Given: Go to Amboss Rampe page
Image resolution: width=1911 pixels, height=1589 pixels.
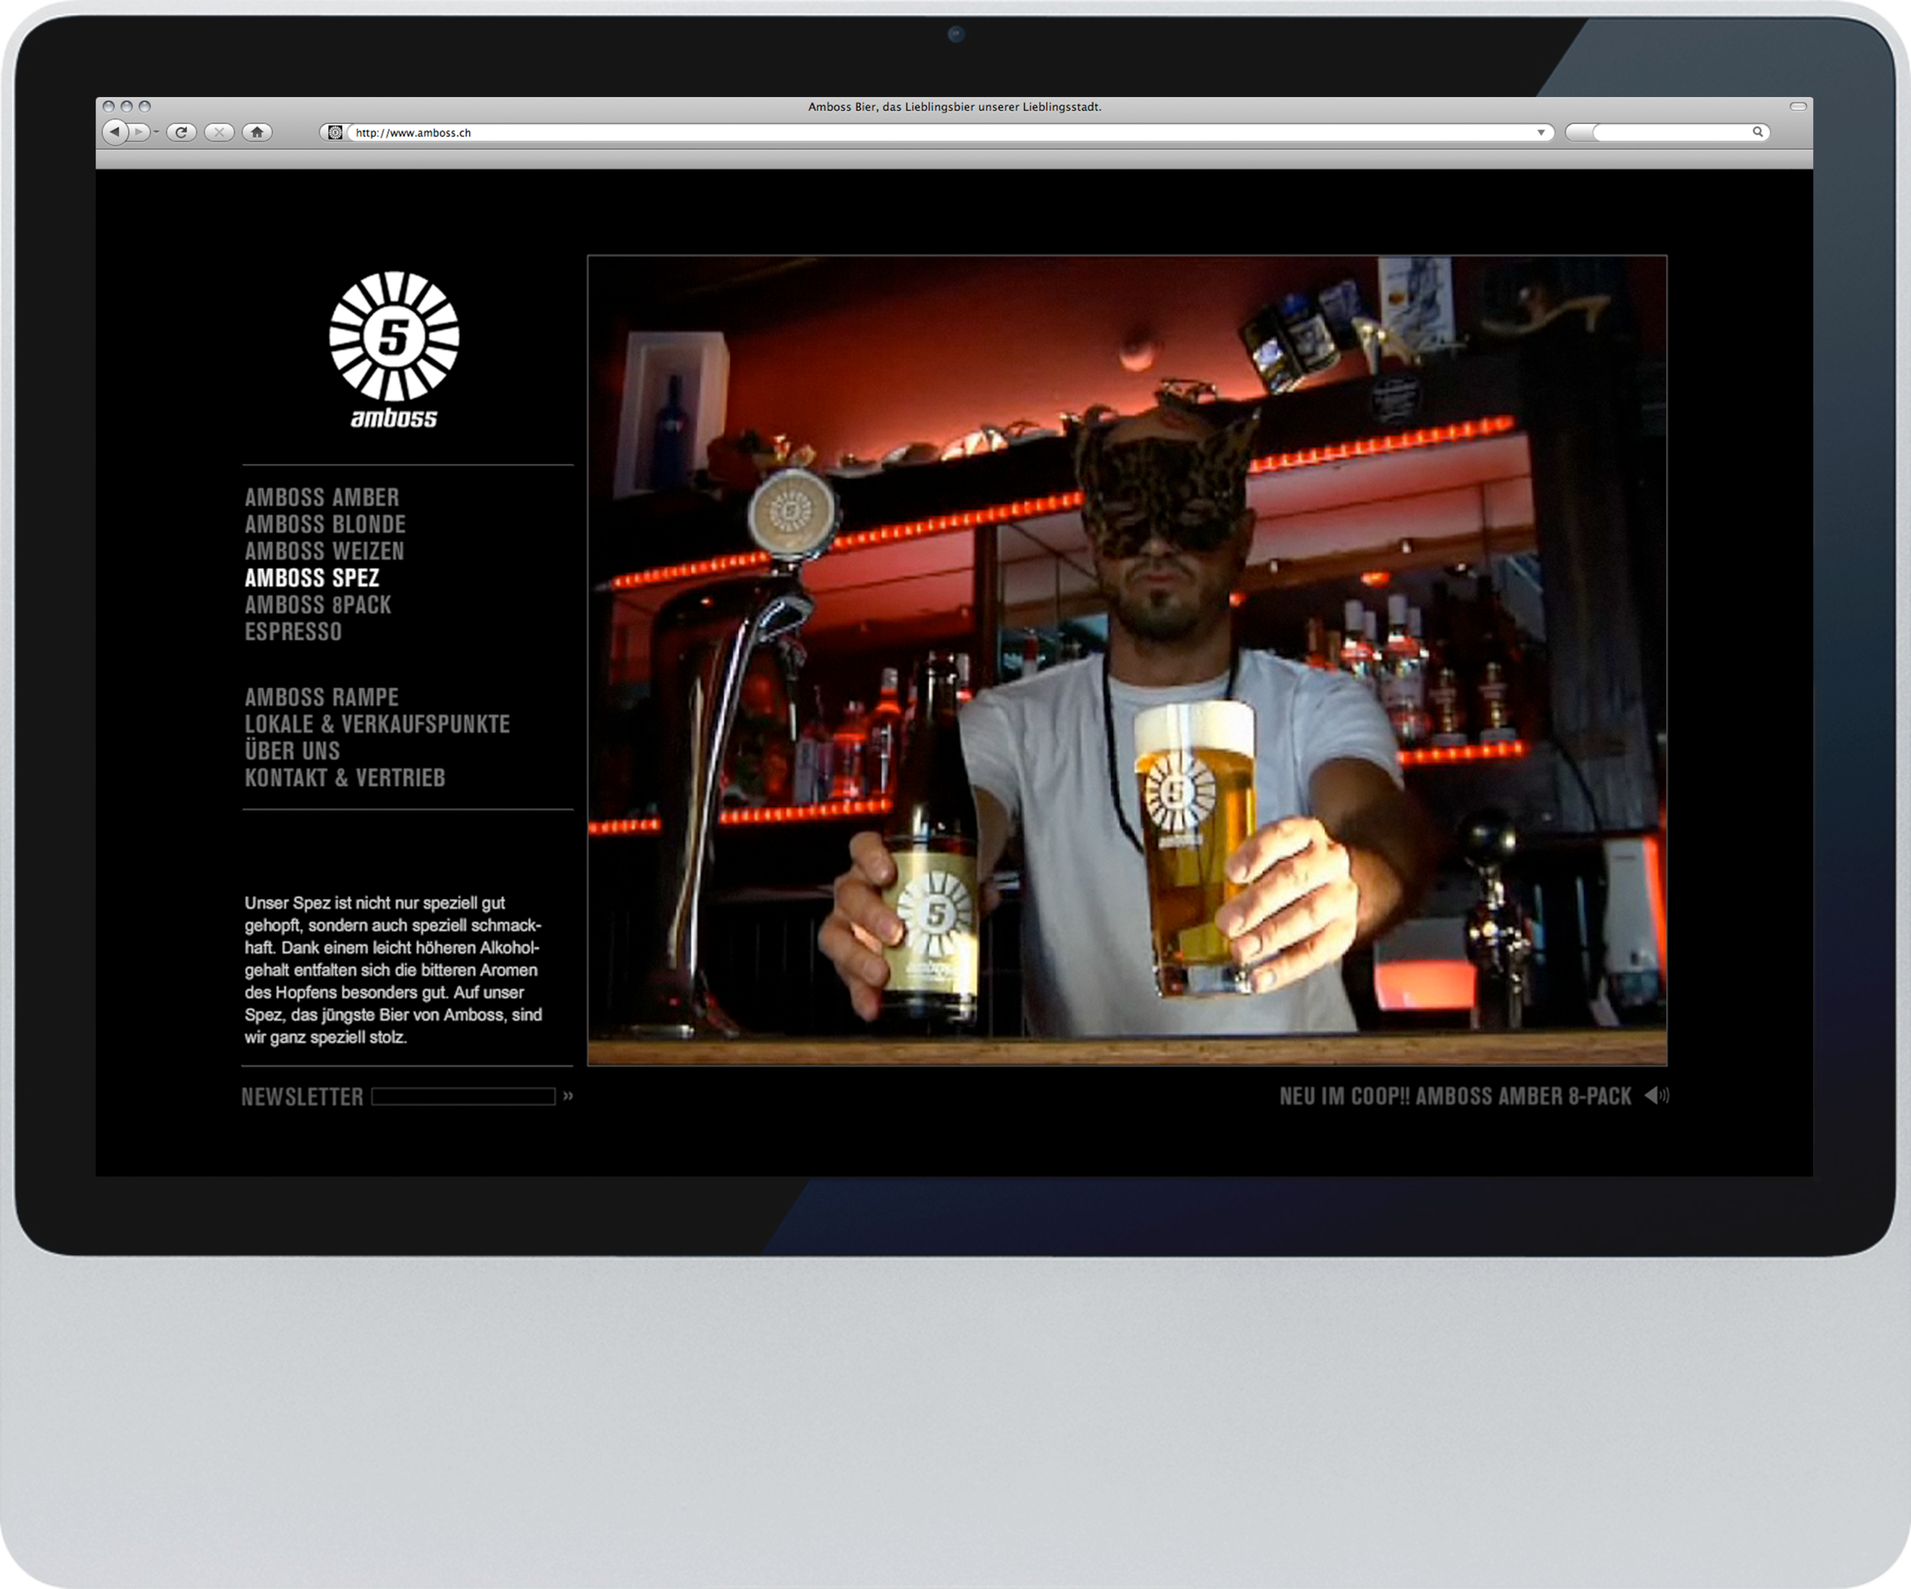Looking at the screenshot, I should [x=321, y=698].
